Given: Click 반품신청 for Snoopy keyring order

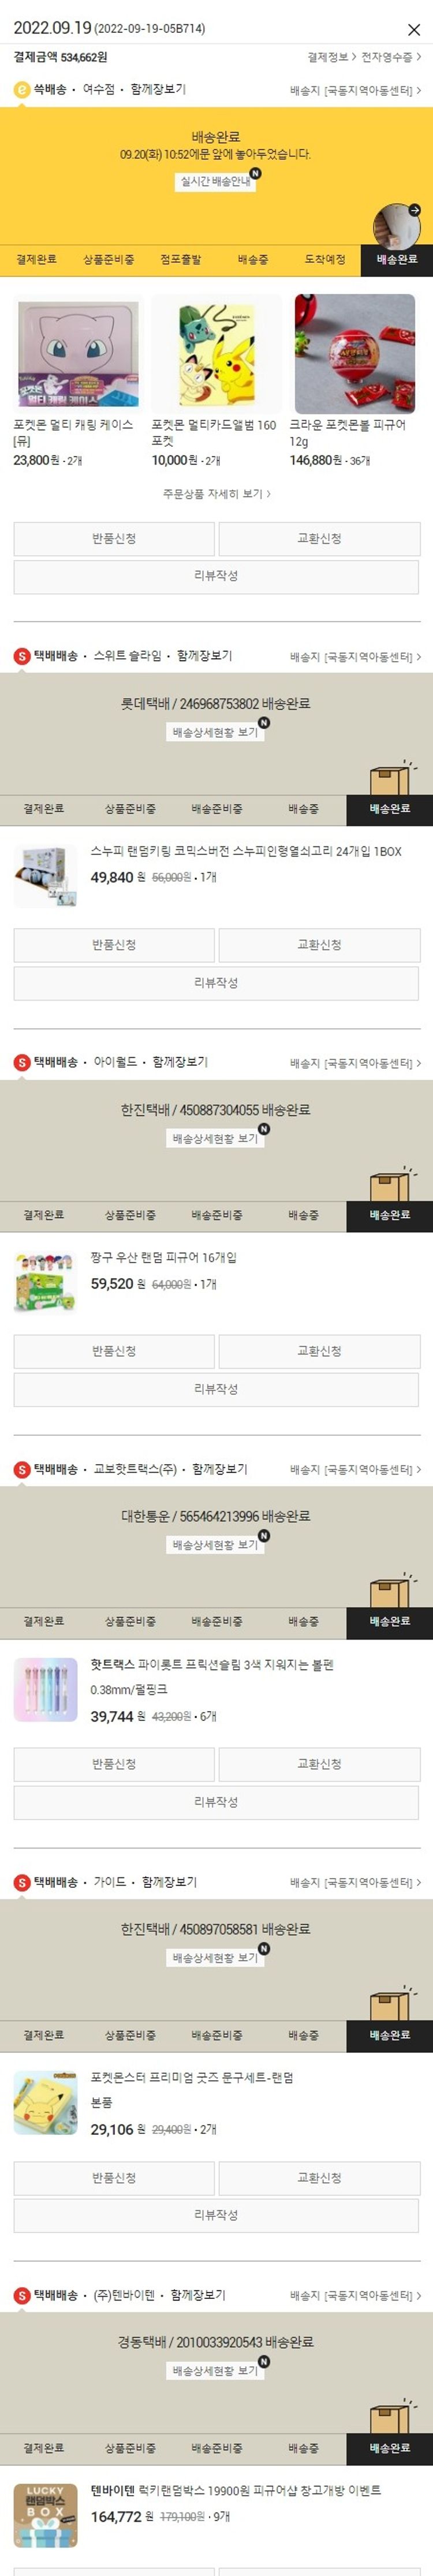Looking at the screenshot, I should pyautogui.click(x=114, y=945).
